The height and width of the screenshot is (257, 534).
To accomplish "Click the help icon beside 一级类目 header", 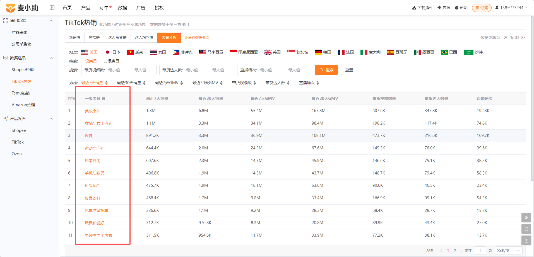I will pos(104,99).
